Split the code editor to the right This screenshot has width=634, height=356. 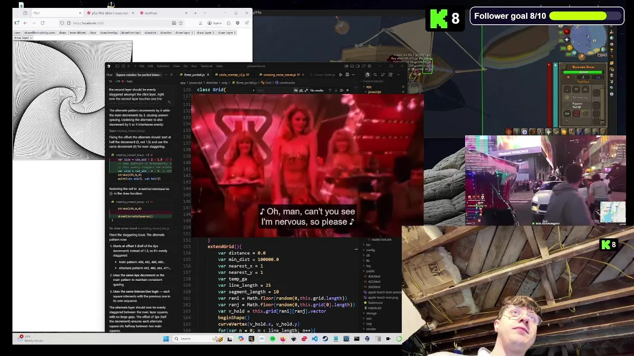(x=347, y=75)
